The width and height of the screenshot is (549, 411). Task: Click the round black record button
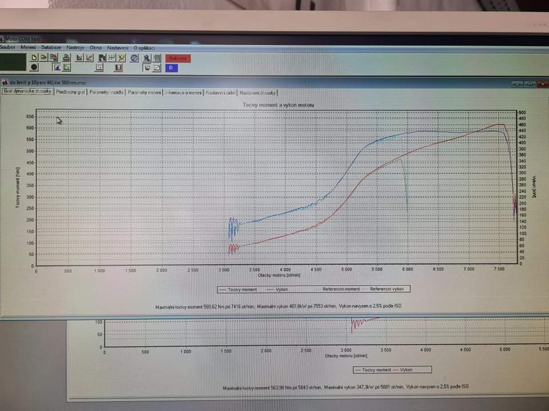(34, 67)
